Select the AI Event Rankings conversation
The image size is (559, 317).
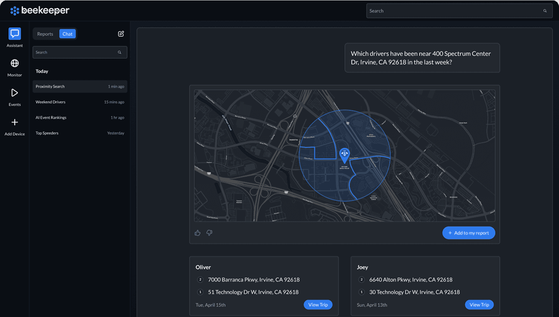coord(80,117)
